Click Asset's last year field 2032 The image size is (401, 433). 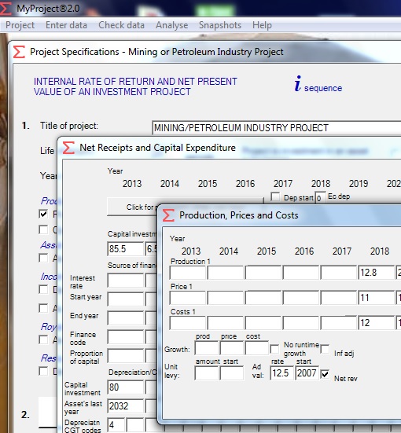coord(126,406)
